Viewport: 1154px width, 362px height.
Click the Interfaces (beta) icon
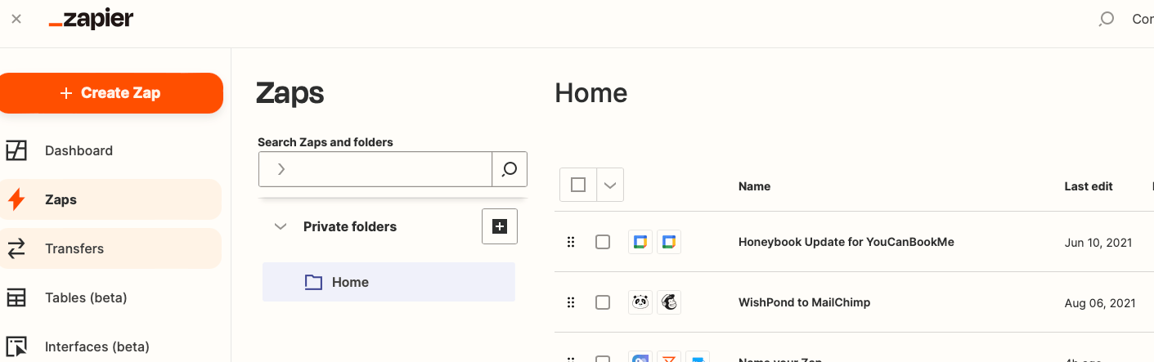tap(16, 346)
